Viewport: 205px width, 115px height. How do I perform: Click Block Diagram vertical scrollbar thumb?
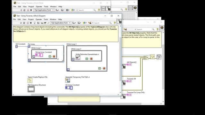120,59
